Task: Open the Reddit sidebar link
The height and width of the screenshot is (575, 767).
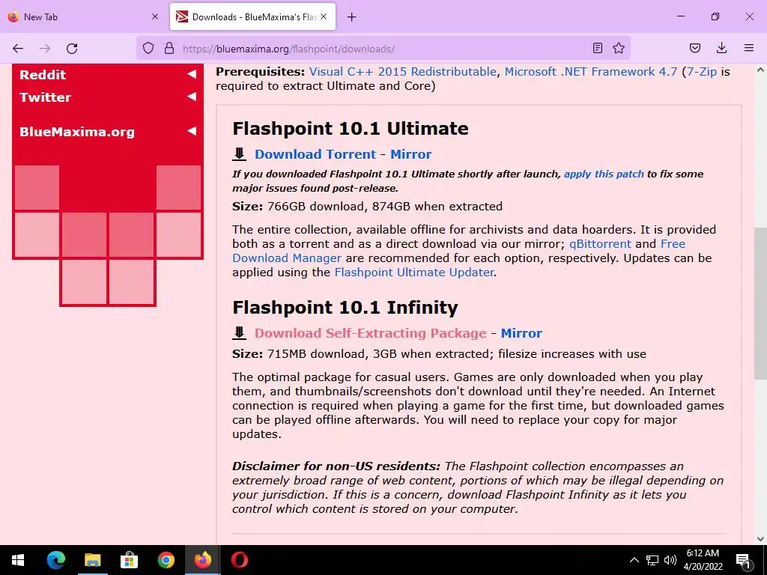Action: point(43,75)
